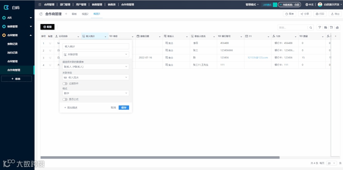Viewport: 343px width, 170px height.
Task: Click the 收入统计 field name input
Action: (x=96, y=46)
